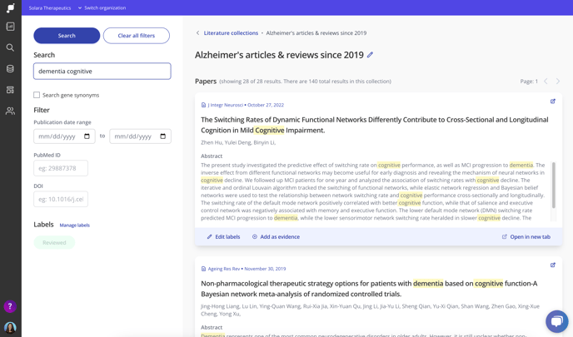Click document icon beside Ageing Res Rev
The height and width of the screenshot is (337, 573).
point(203,269)
